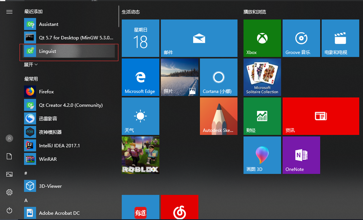Open the calendar tile showing 18
Image resolution: width=363 pixels, height=220 pixels.
140,38
